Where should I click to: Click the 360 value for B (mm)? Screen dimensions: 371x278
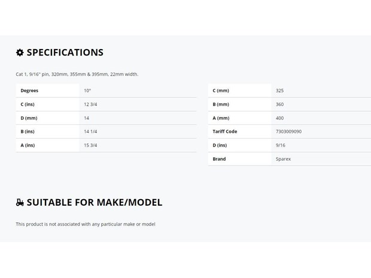(279, 105)
